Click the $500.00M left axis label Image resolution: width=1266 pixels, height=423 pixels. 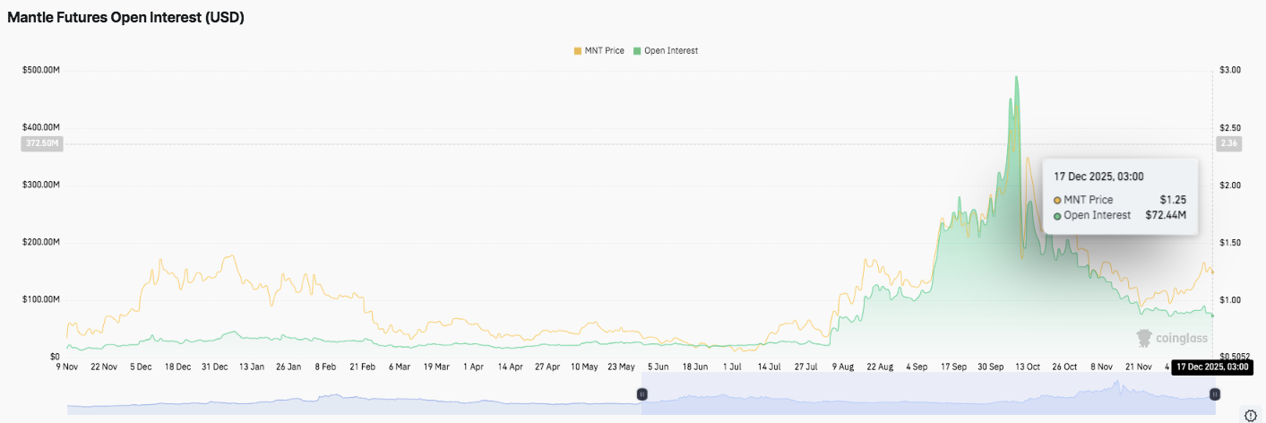(41, 70)
